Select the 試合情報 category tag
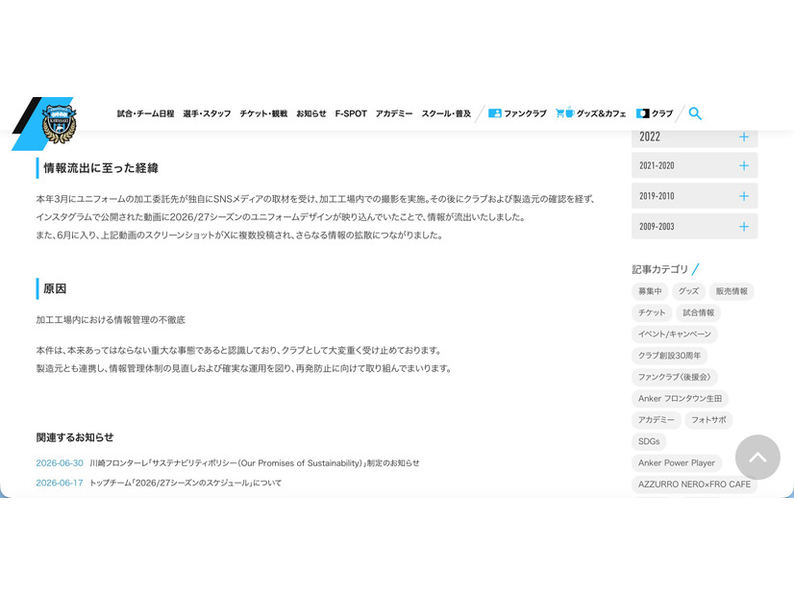This screenshot has height=596, width=794. coord(698,312)
